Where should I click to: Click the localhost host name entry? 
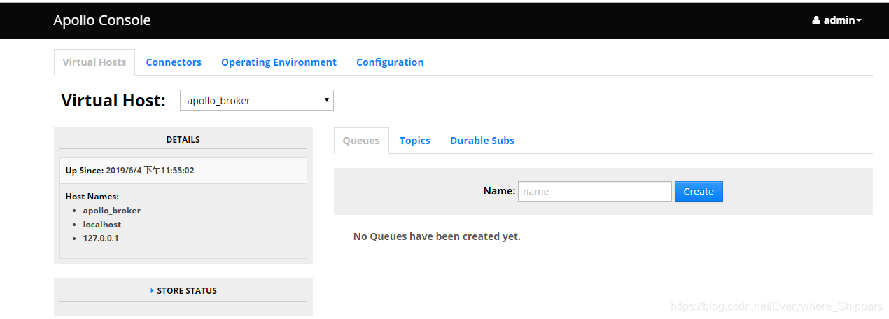[102, 225]
